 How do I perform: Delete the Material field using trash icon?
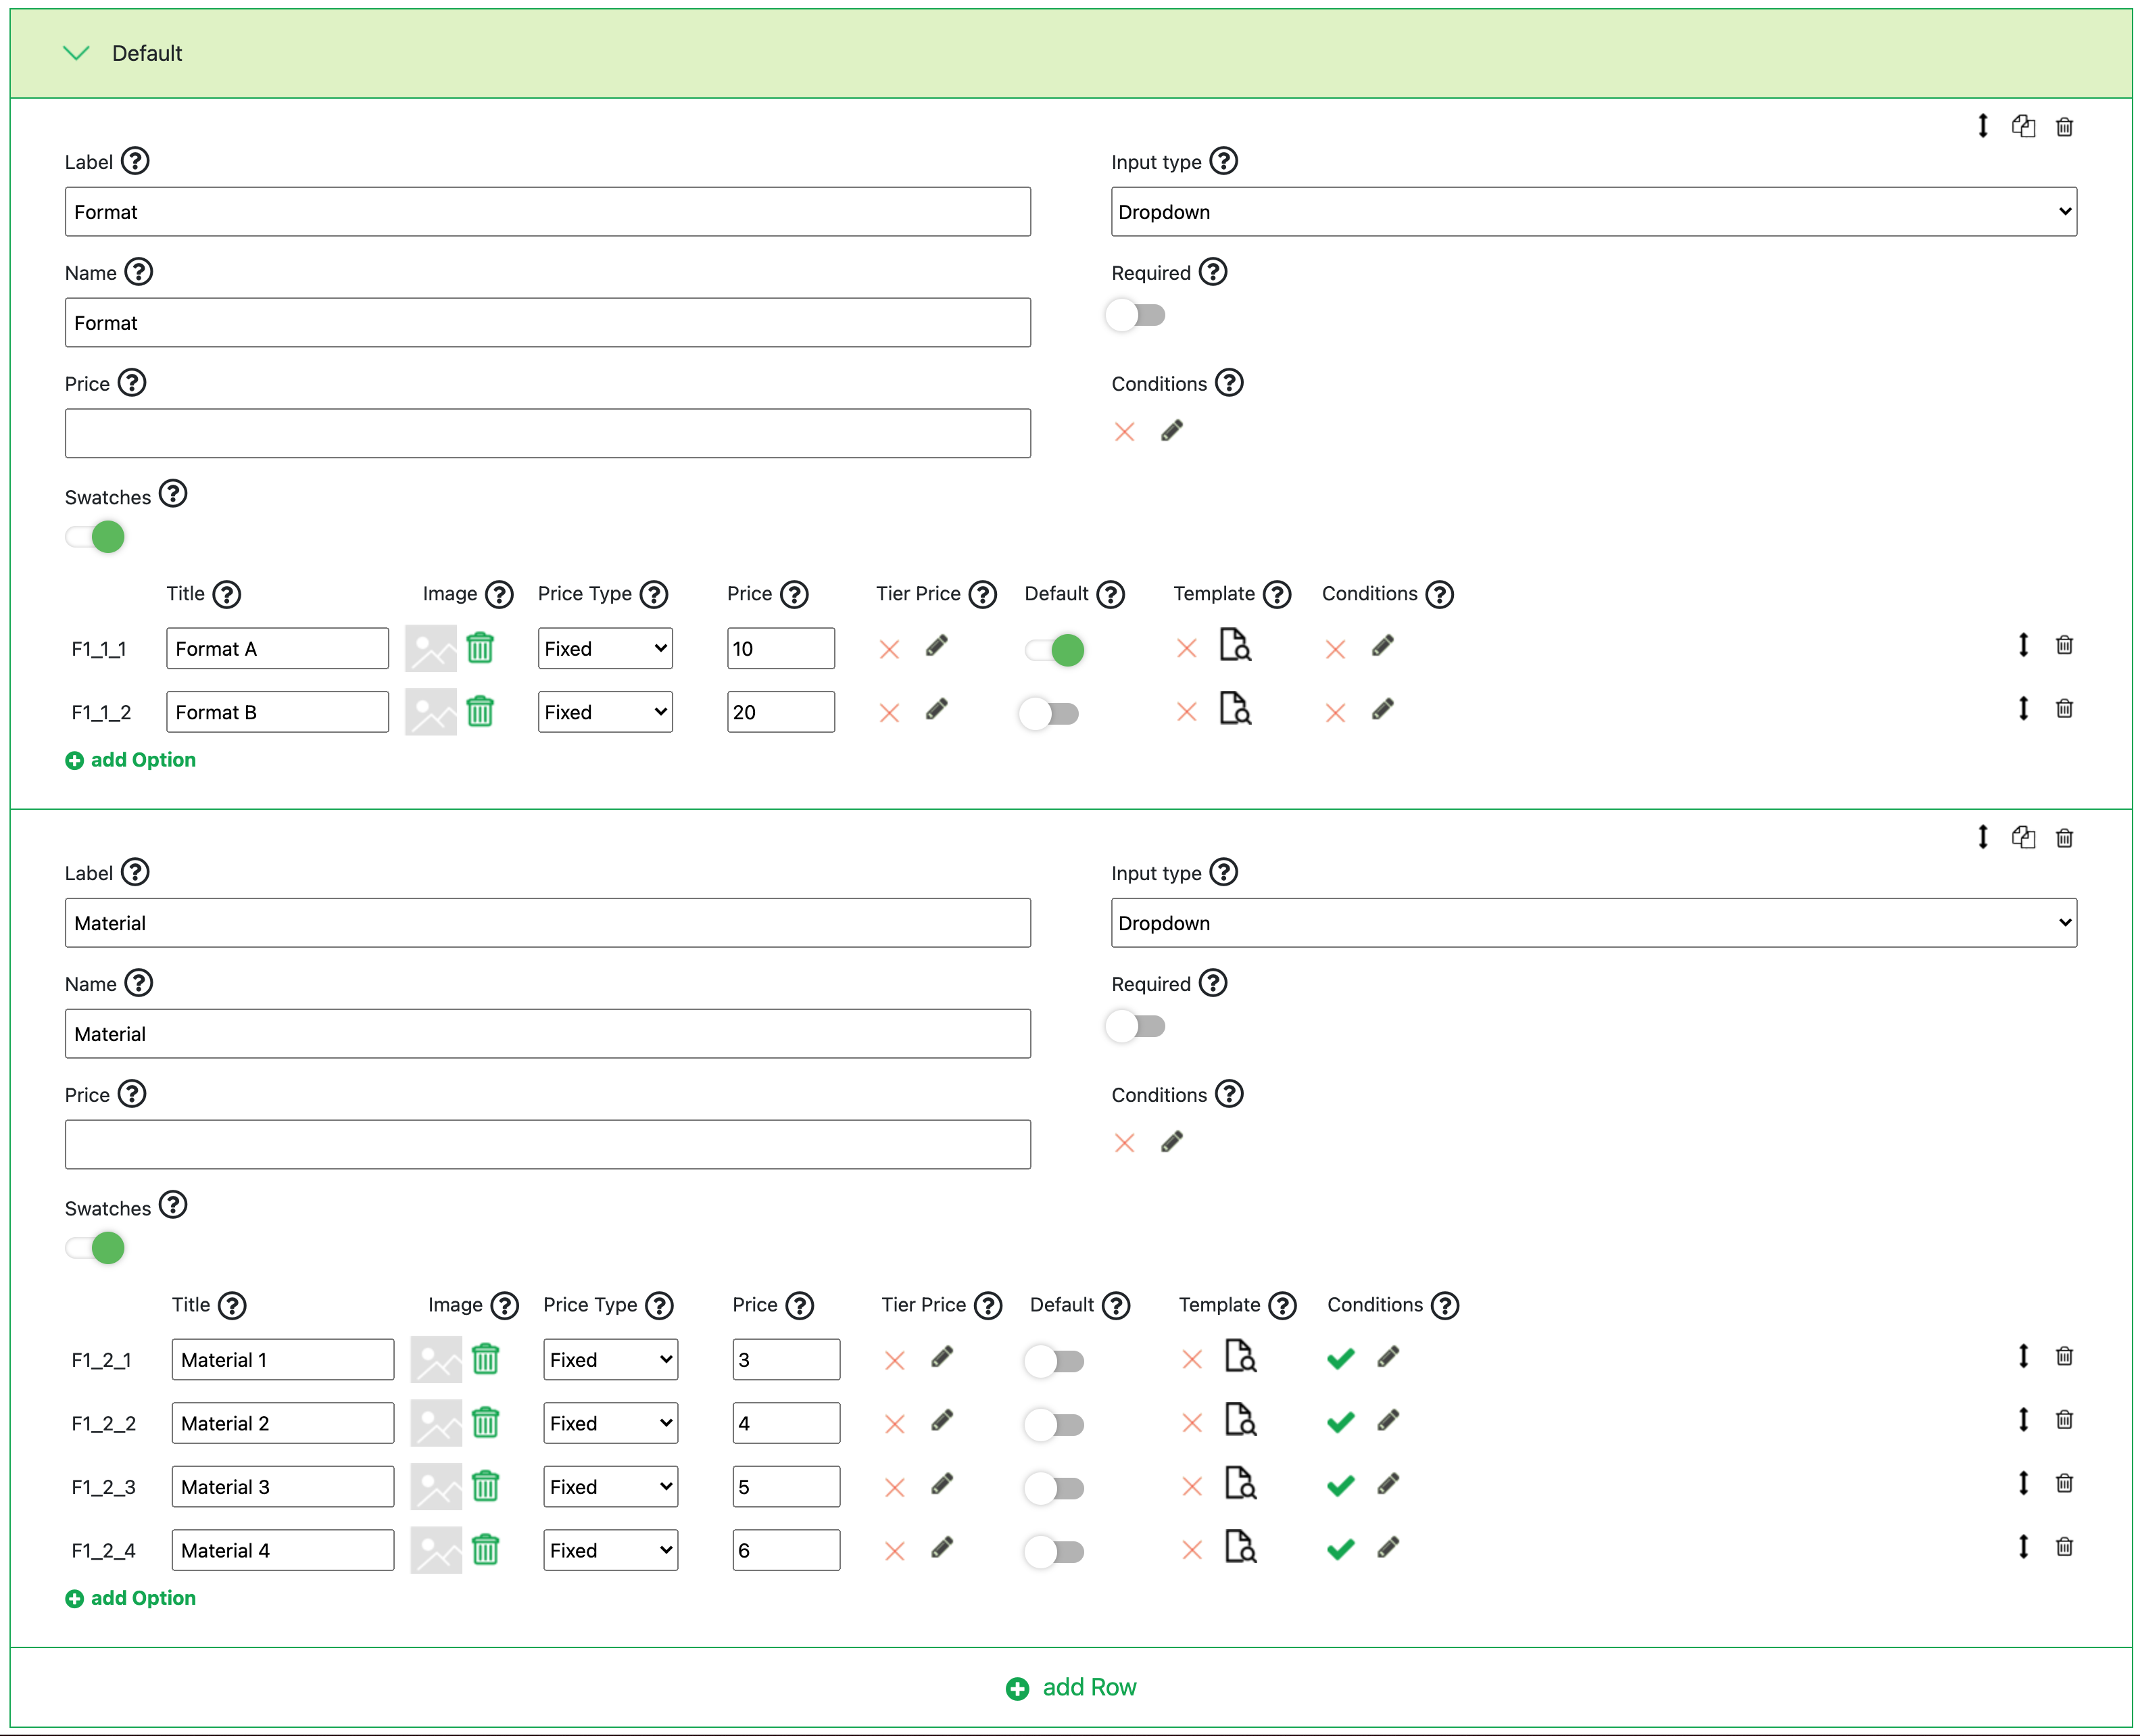coord(2063,838)
